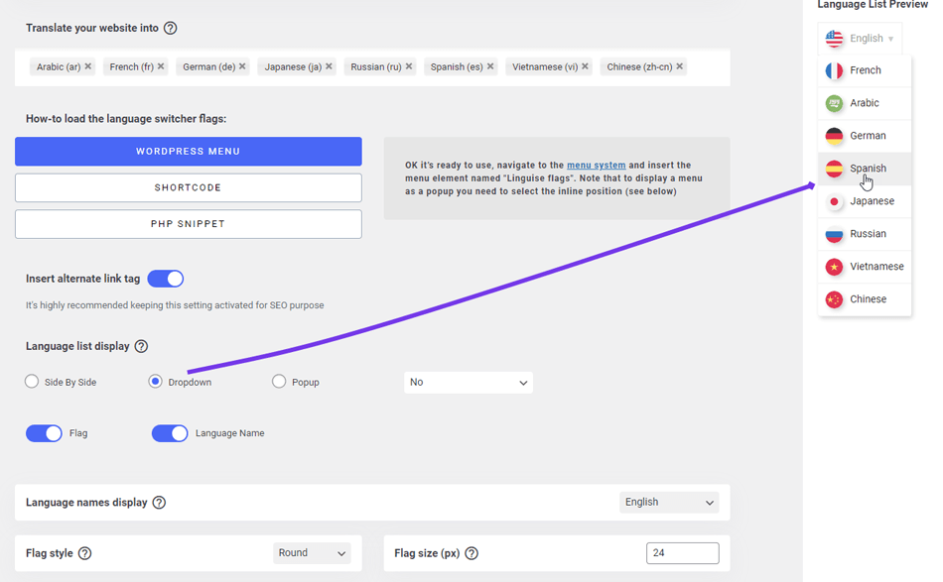Open the 'No' dropdown beside Popup

tap(469, 382)
